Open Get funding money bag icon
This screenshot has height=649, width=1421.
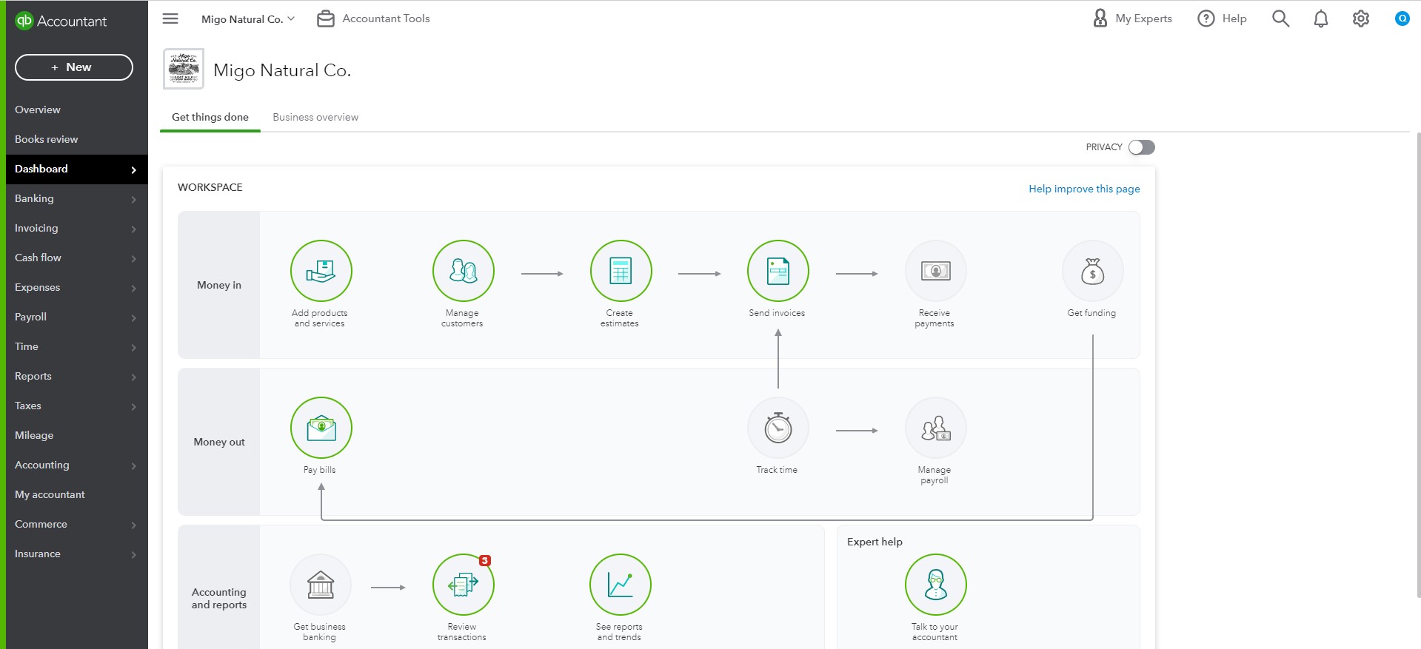[x=1093, y=271]
